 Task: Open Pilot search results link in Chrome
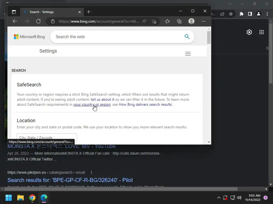[70, 180]
